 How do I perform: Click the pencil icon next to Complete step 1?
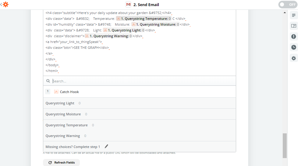coord(106,147)
